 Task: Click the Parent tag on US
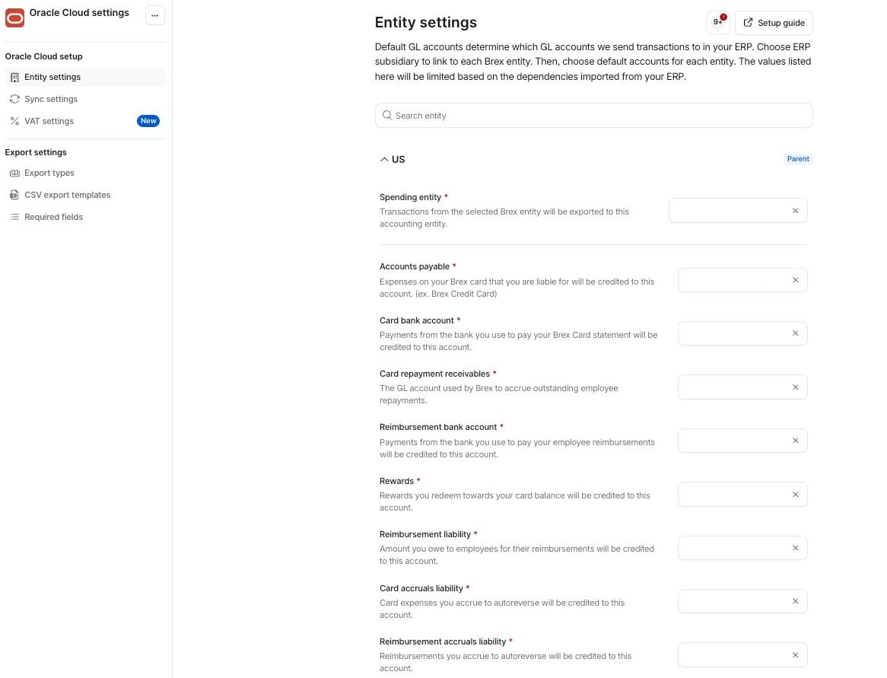(x=798, y=159)
